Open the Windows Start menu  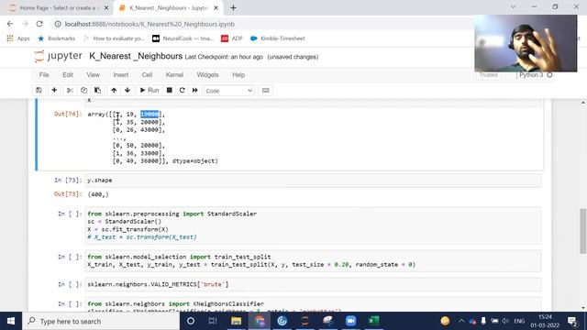point(11,321)
